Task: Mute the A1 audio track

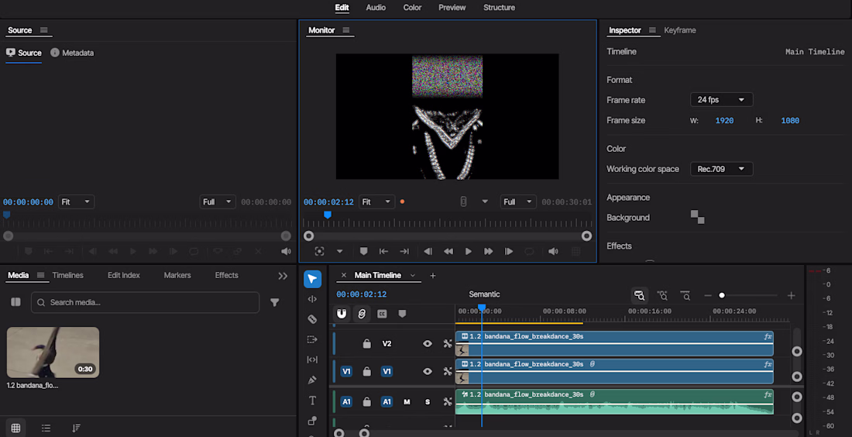Action: point(407,401)
